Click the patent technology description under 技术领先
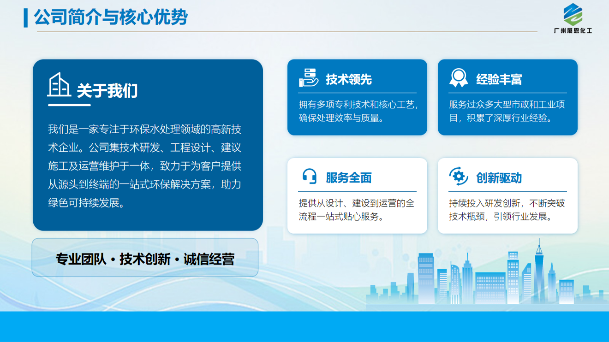Image resolution: width=609 pixels, height=342 pixels. (357, 111)
